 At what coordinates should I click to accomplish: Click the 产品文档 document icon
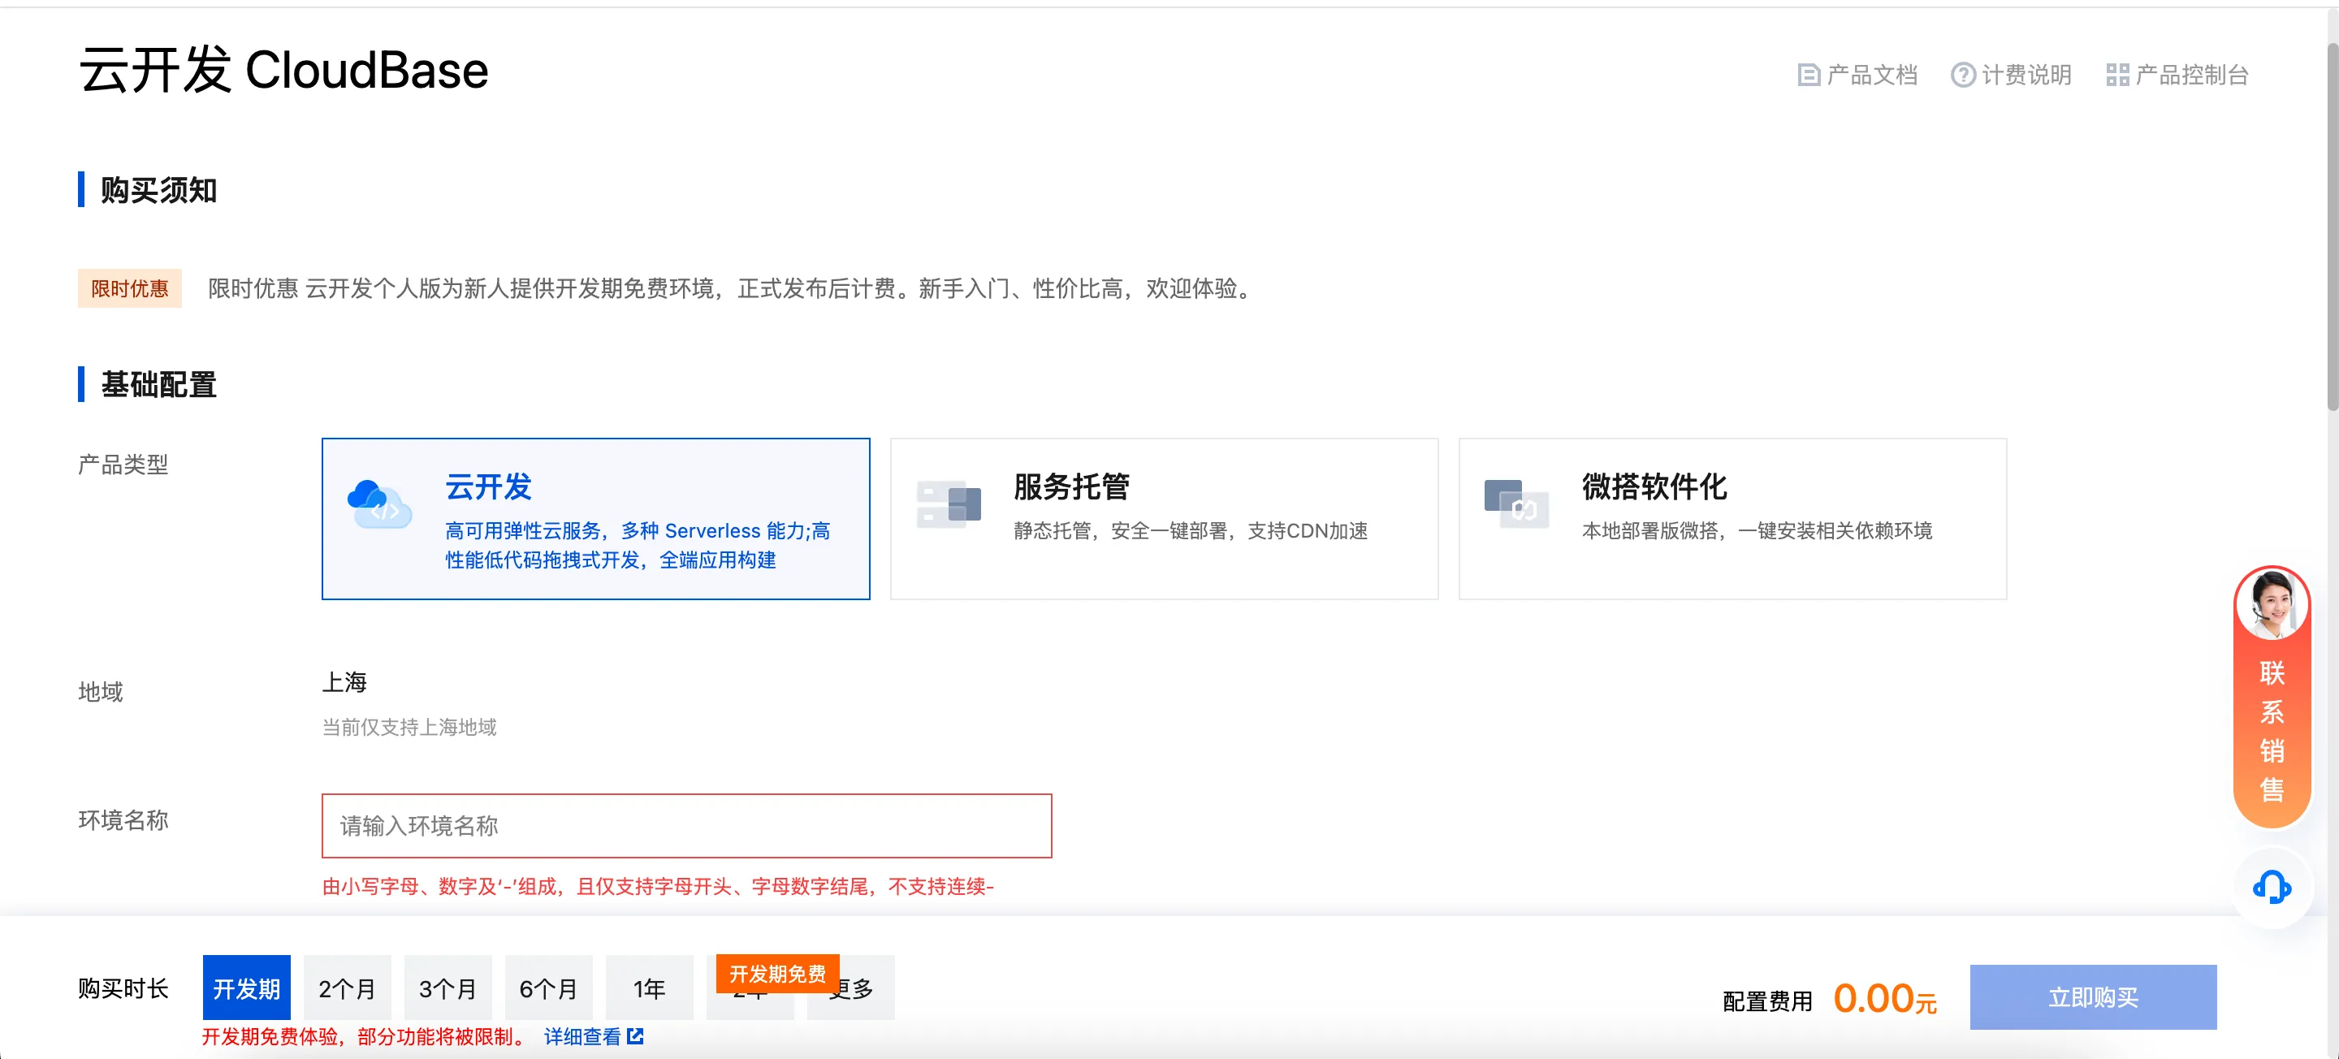[1808, 76]
